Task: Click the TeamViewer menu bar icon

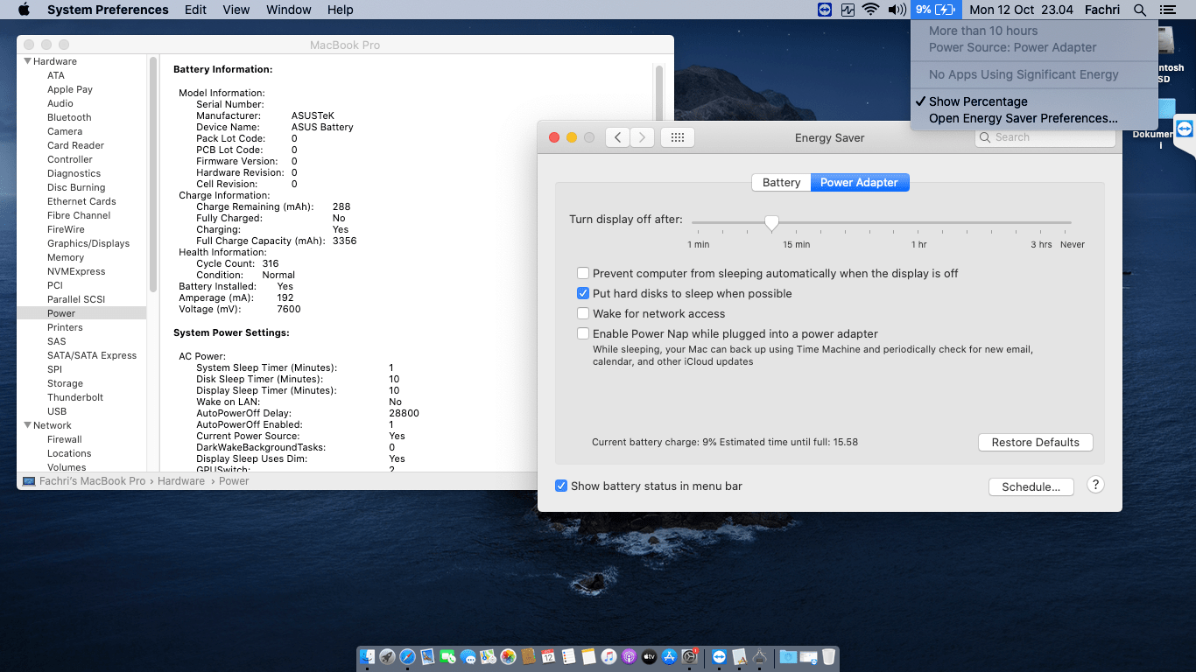Action: 826,10
